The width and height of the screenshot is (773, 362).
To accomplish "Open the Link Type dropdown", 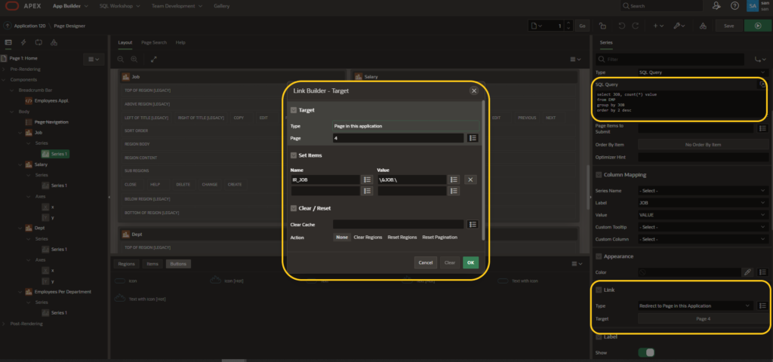I will pyautogui.click(x=694, y=305).
